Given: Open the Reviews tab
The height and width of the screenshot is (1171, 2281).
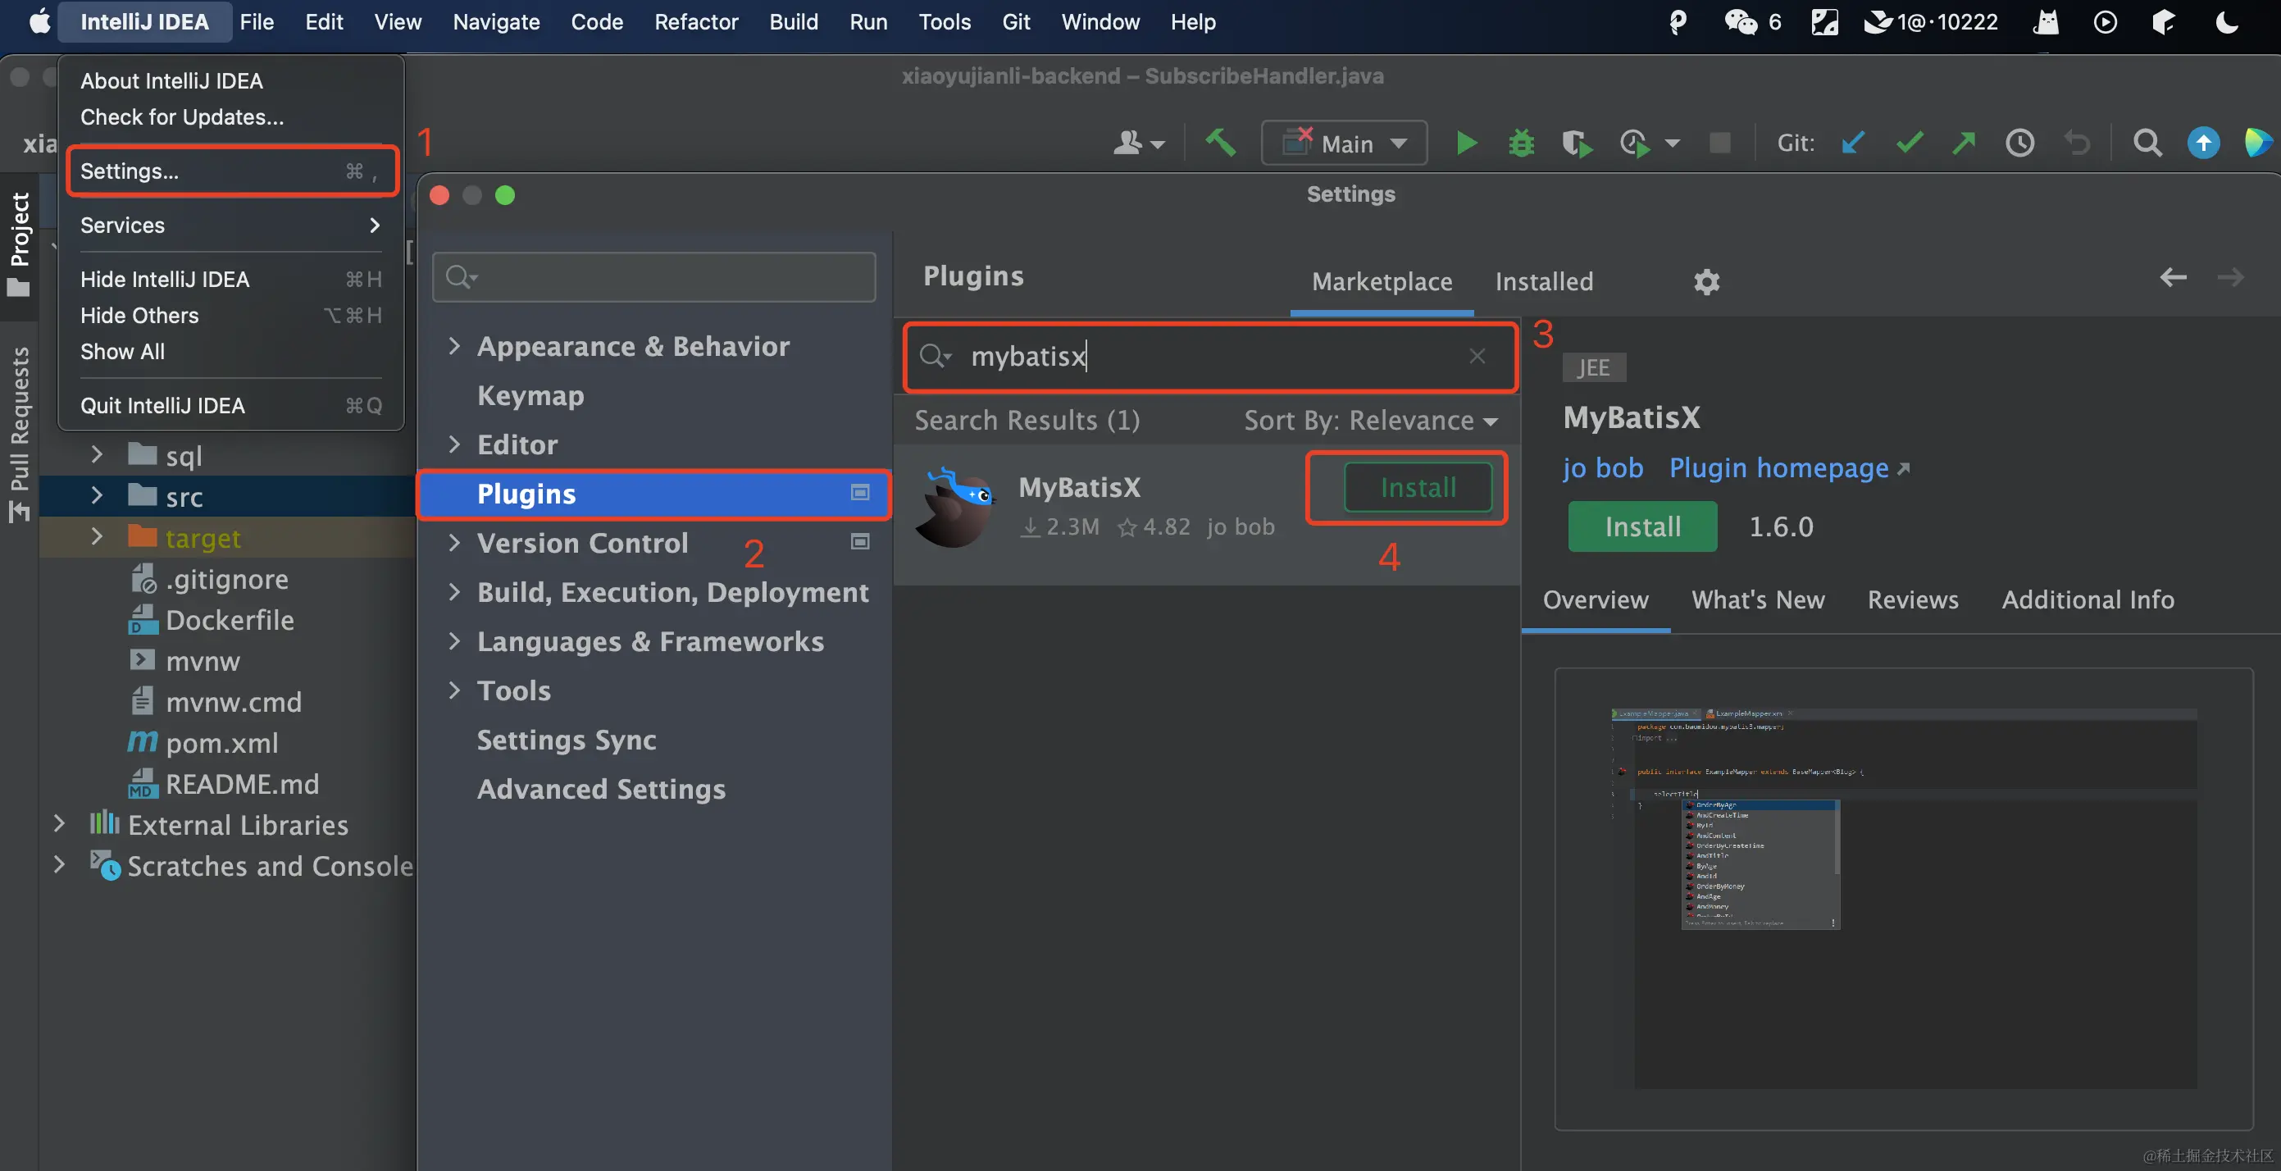Looking at the screenshot, I should (x=1913, y=599).
